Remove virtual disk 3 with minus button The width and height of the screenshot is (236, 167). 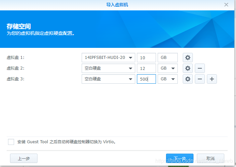point(200,79)
